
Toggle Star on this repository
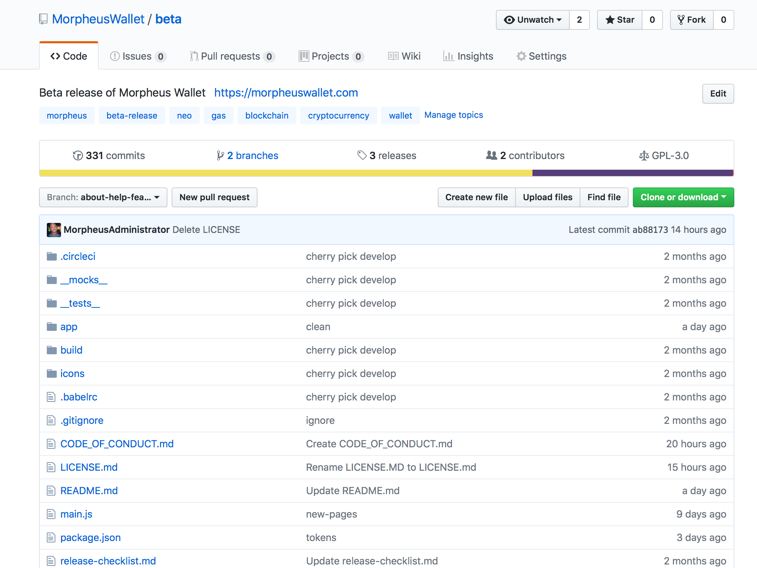coord(620,20)
